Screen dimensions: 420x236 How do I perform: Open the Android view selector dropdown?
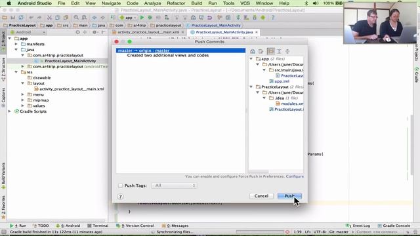coord(28,32)
